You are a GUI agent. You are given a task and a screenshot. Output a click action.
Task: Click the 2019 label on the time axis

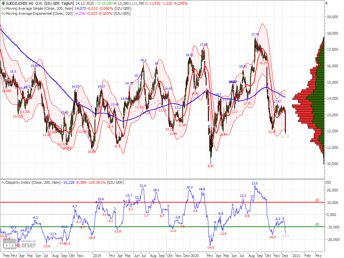pyautogui.click(x=97, y=256)
